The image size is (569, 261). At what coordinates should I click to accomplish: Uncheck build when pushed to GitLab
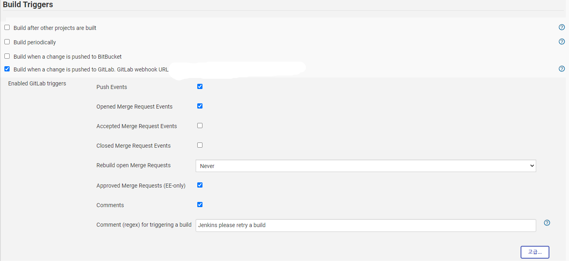(x=7, y=69)
